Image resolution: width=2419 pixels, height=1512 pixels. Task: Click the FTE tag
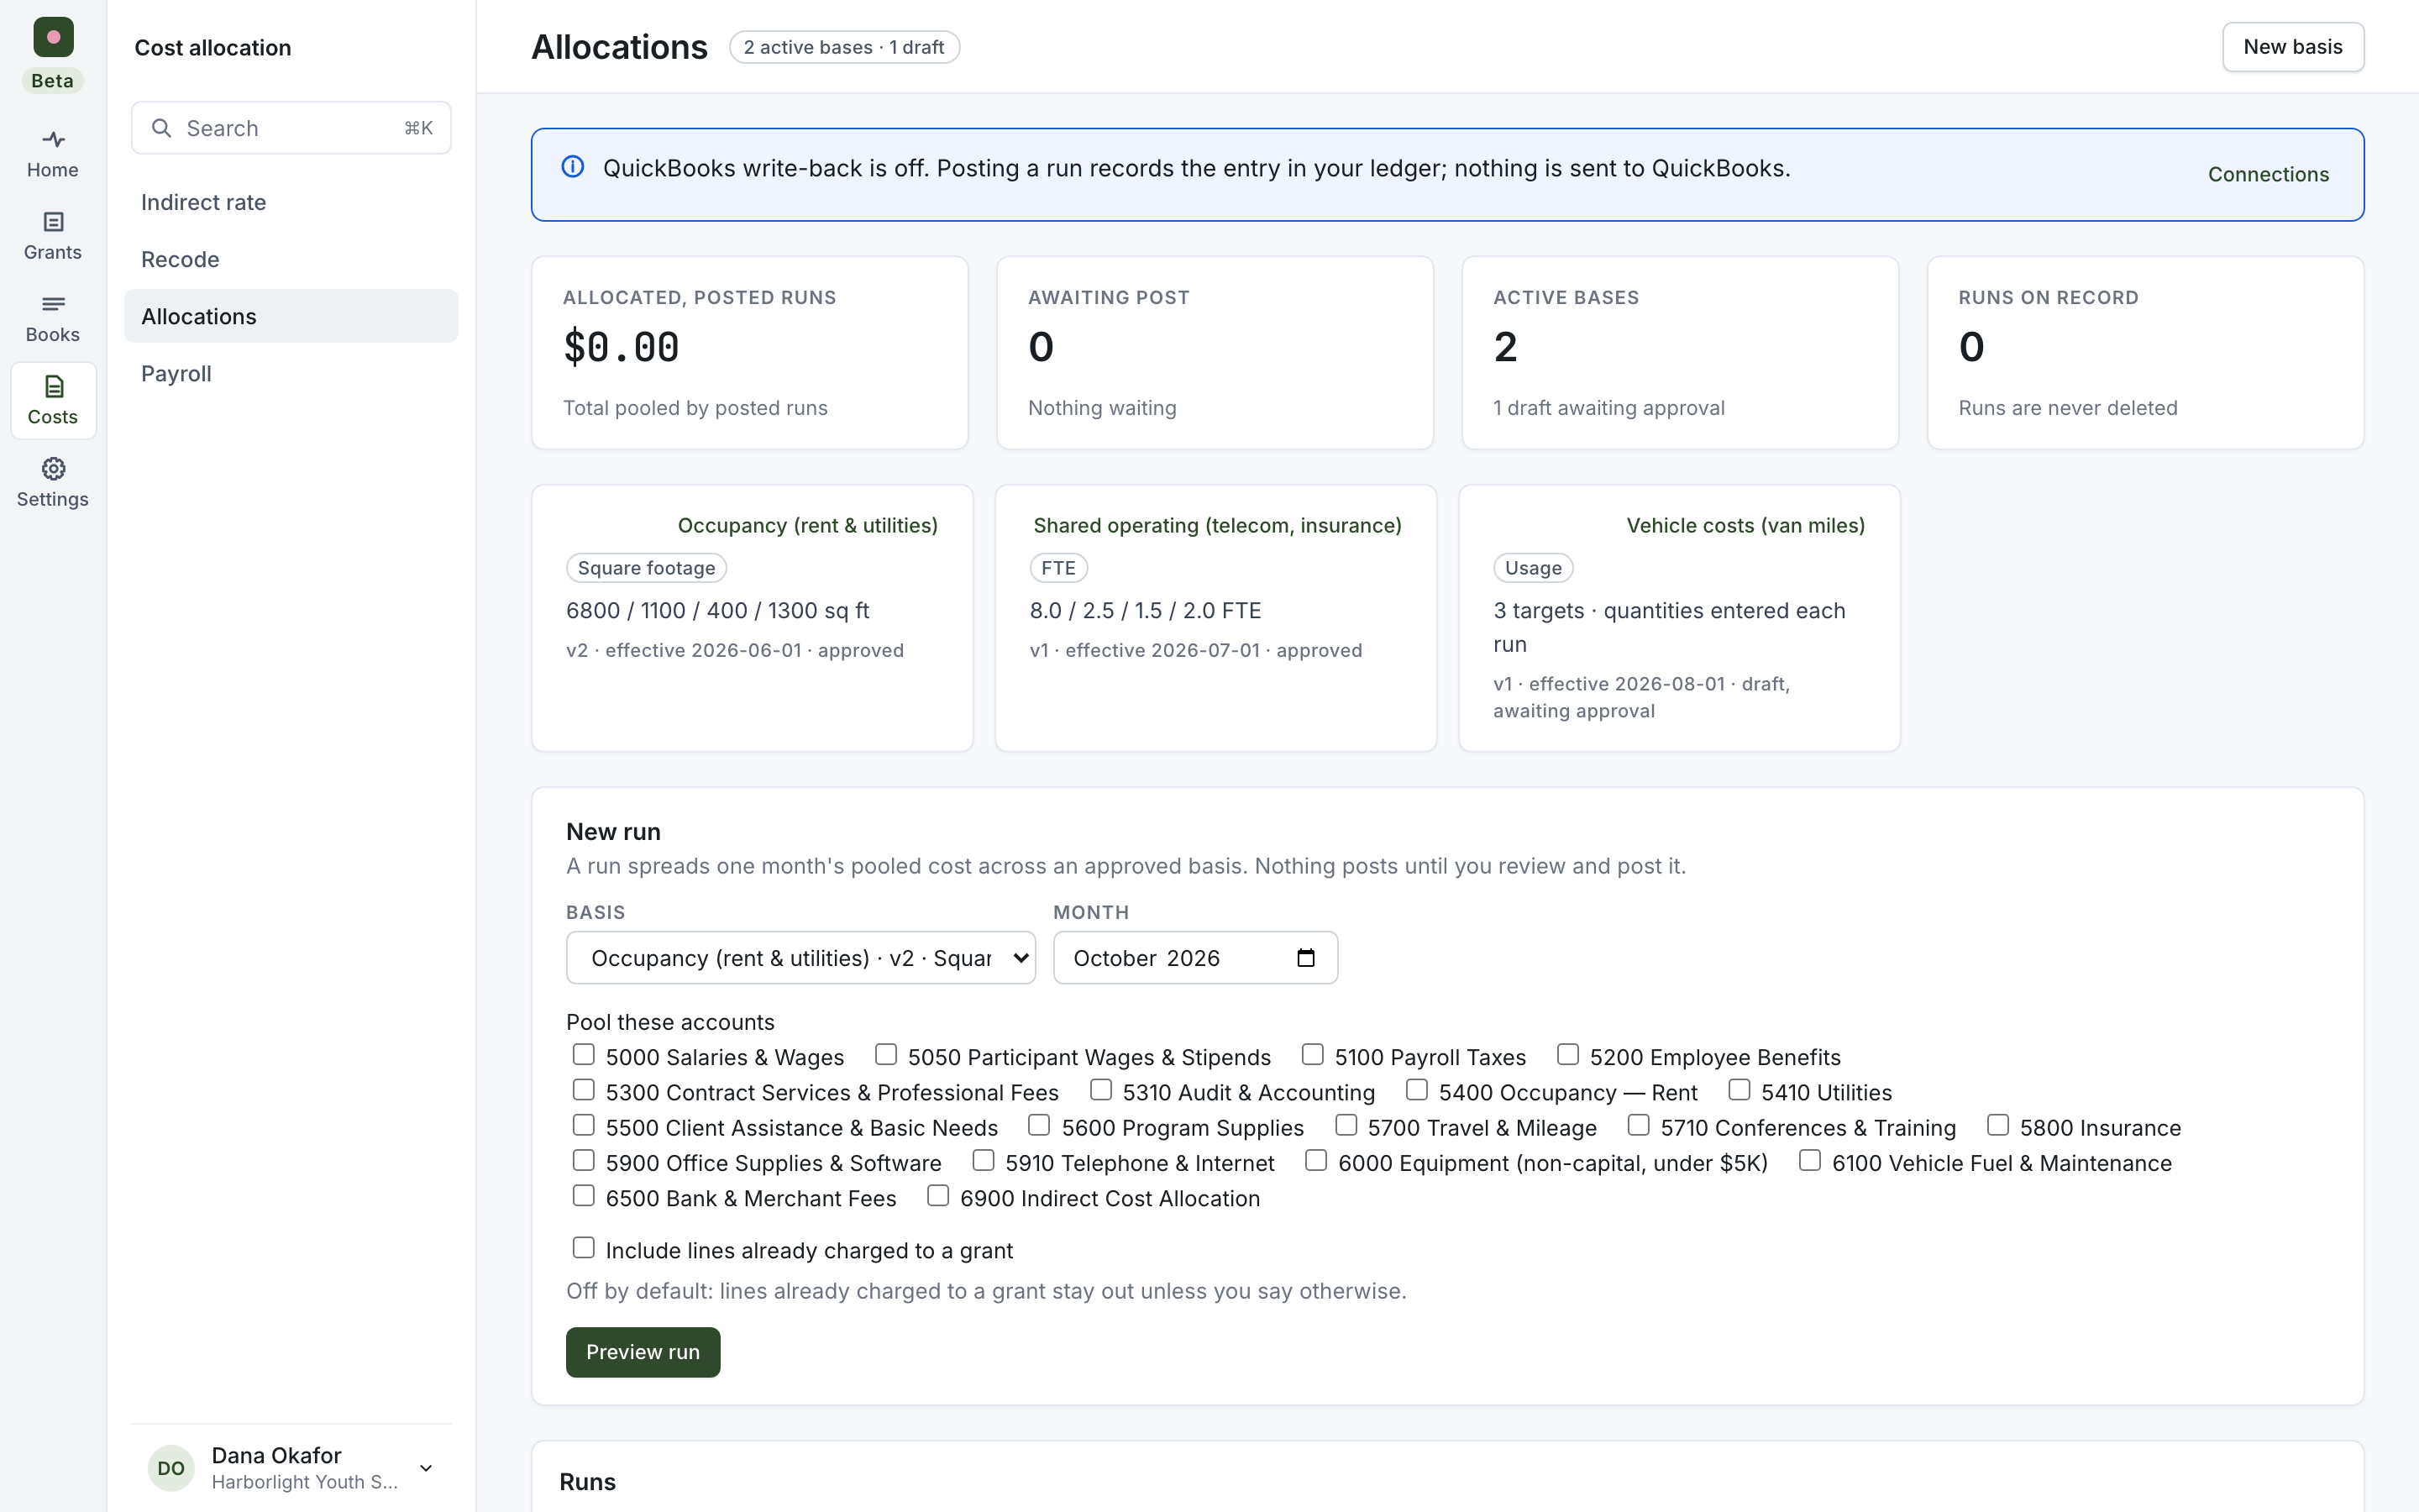click(1057, 568)
